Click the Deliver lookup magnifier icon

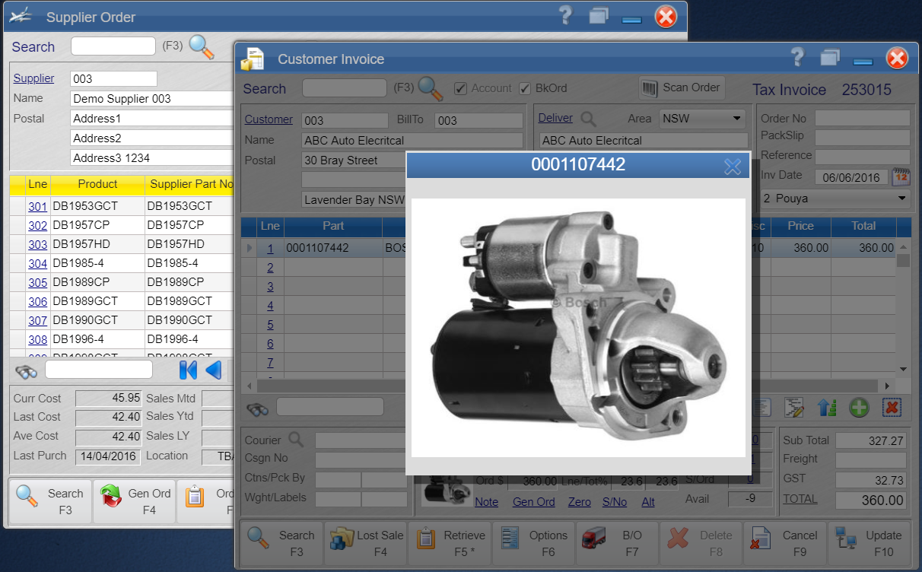pyautogui.click(x=588, y=119)
